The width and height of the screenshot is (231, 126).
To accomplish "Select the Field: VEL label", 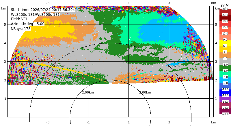I will (x=19, y=19).
